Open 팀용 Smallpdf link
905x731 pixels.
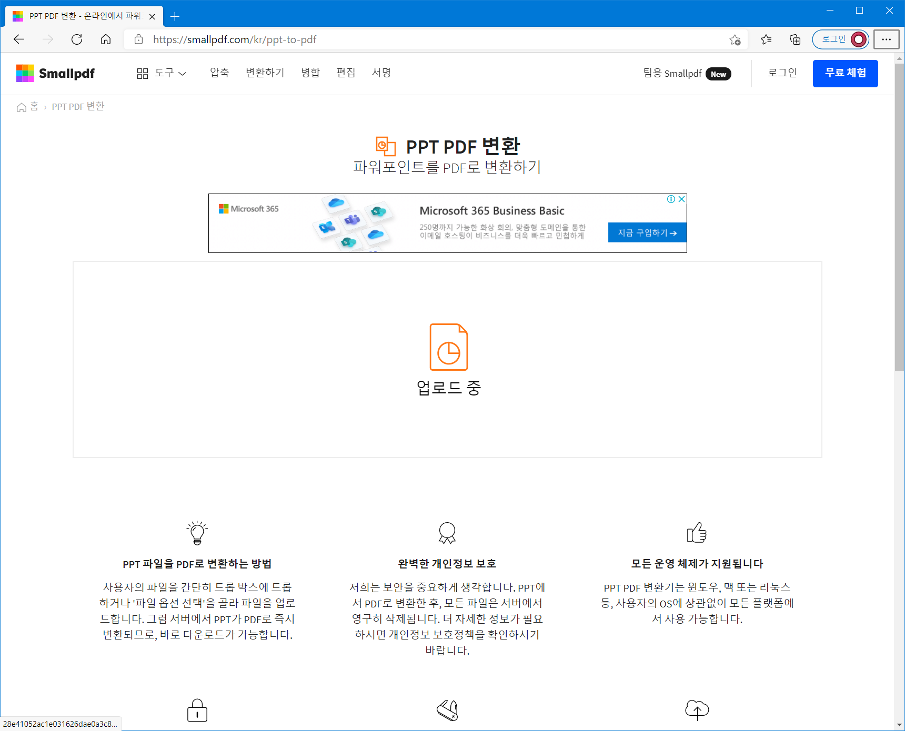tap(687, 73)
